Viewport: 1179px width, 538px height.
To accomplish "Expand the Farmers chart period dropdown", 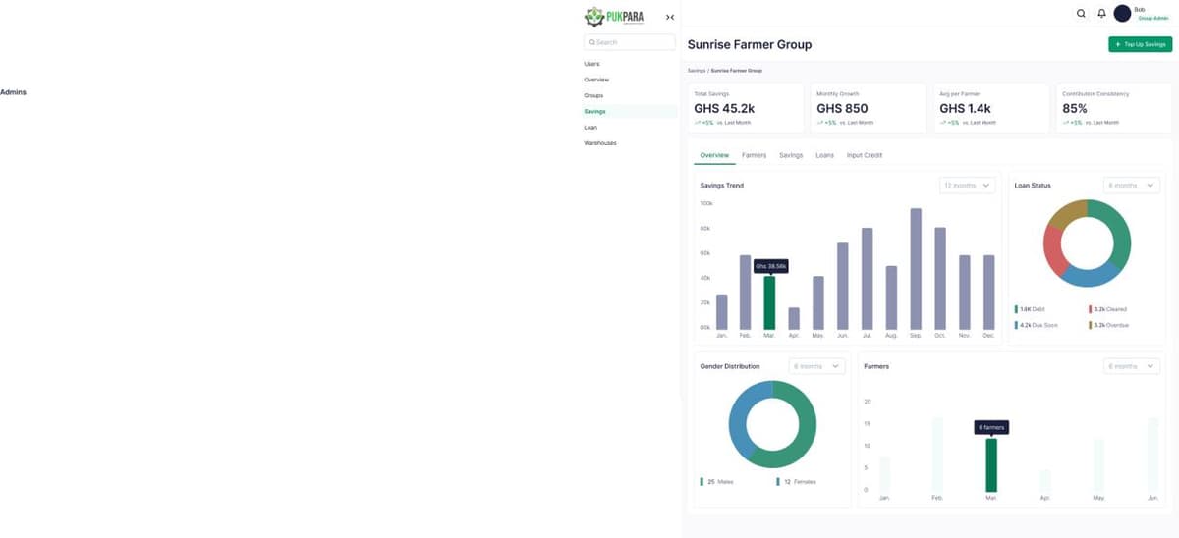I will (x=1132, y=366).
